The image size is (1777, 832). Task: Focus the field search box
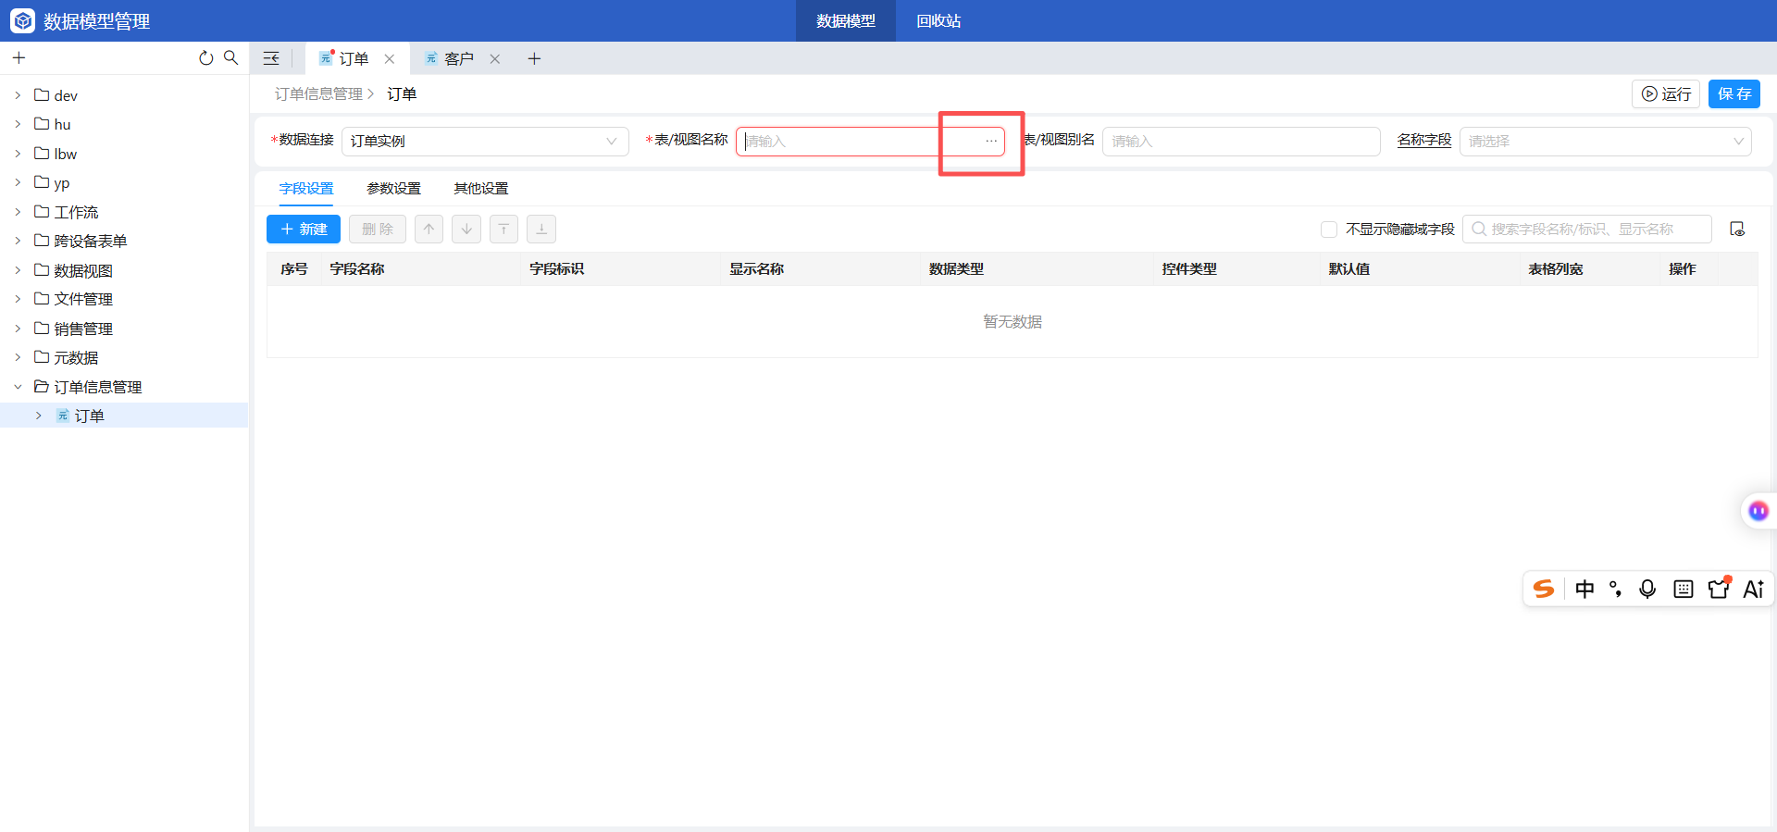click(1587, 230)
